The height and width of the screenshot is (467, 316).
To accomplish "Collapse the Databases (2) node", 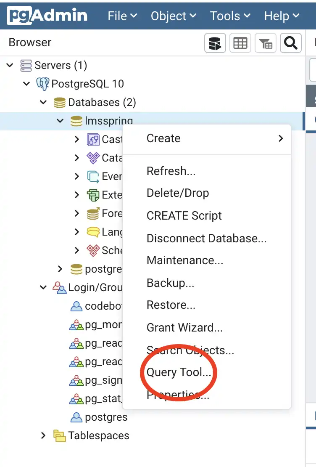I will point(43,102).
